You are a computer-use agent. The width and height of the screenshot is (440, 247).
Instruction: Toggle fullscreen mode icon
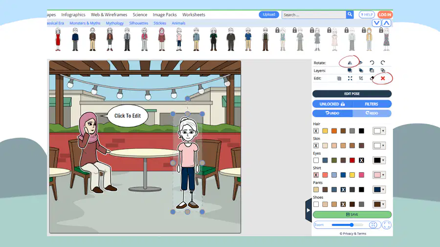tap(386, 225)
